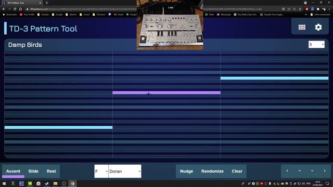Toggle the Rest mode

[51, 171]
